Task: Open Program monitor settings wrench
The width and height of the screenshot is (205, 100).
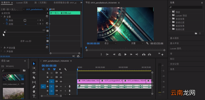Action: [x=147, y=43]
